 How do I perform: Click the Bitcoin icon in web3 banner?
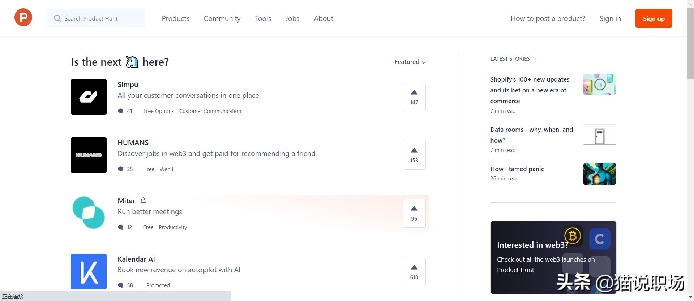click(573, 236)
